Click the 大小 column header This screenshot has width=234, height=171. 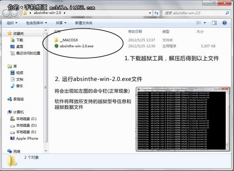click(200, 32)
